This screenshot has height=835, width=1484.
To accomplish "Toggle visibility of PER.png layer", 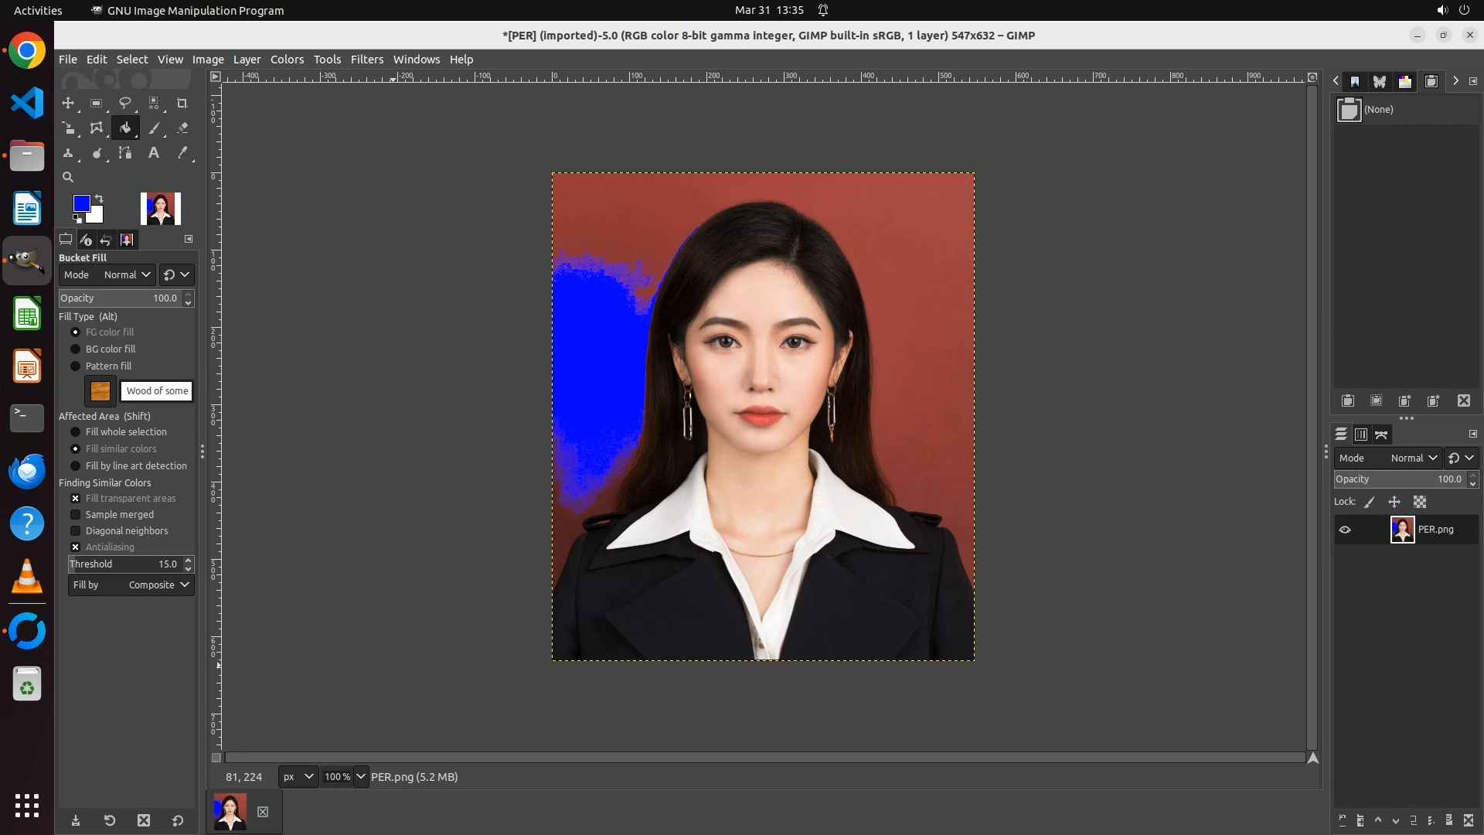I will [1345, 530].
